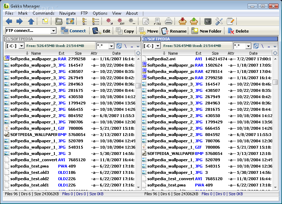Click the left panel scrollbar thumb

point(138,86)
